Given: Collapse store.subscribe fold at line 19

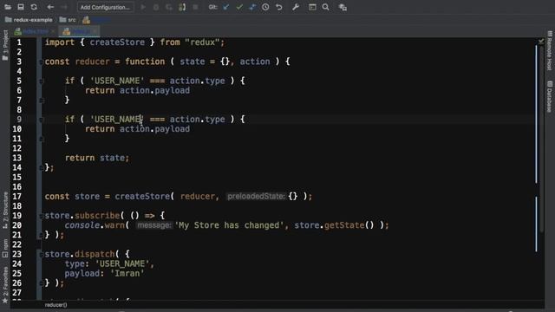Looking at the screenshot, I should coord(41,216).
